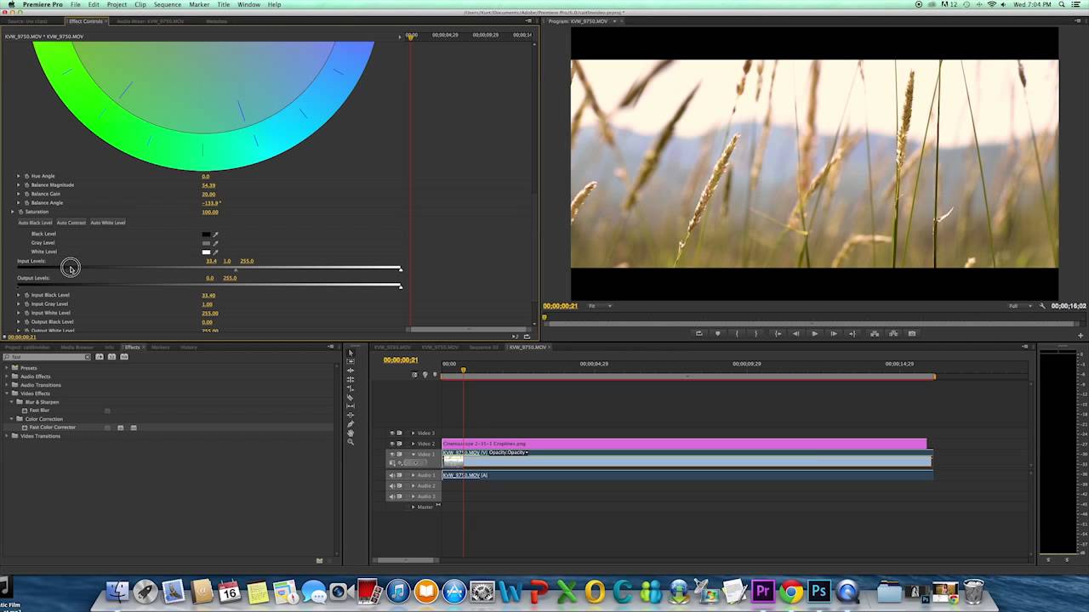
Task: Step forward one frame in Program monitor
Action: pos(834,333)
